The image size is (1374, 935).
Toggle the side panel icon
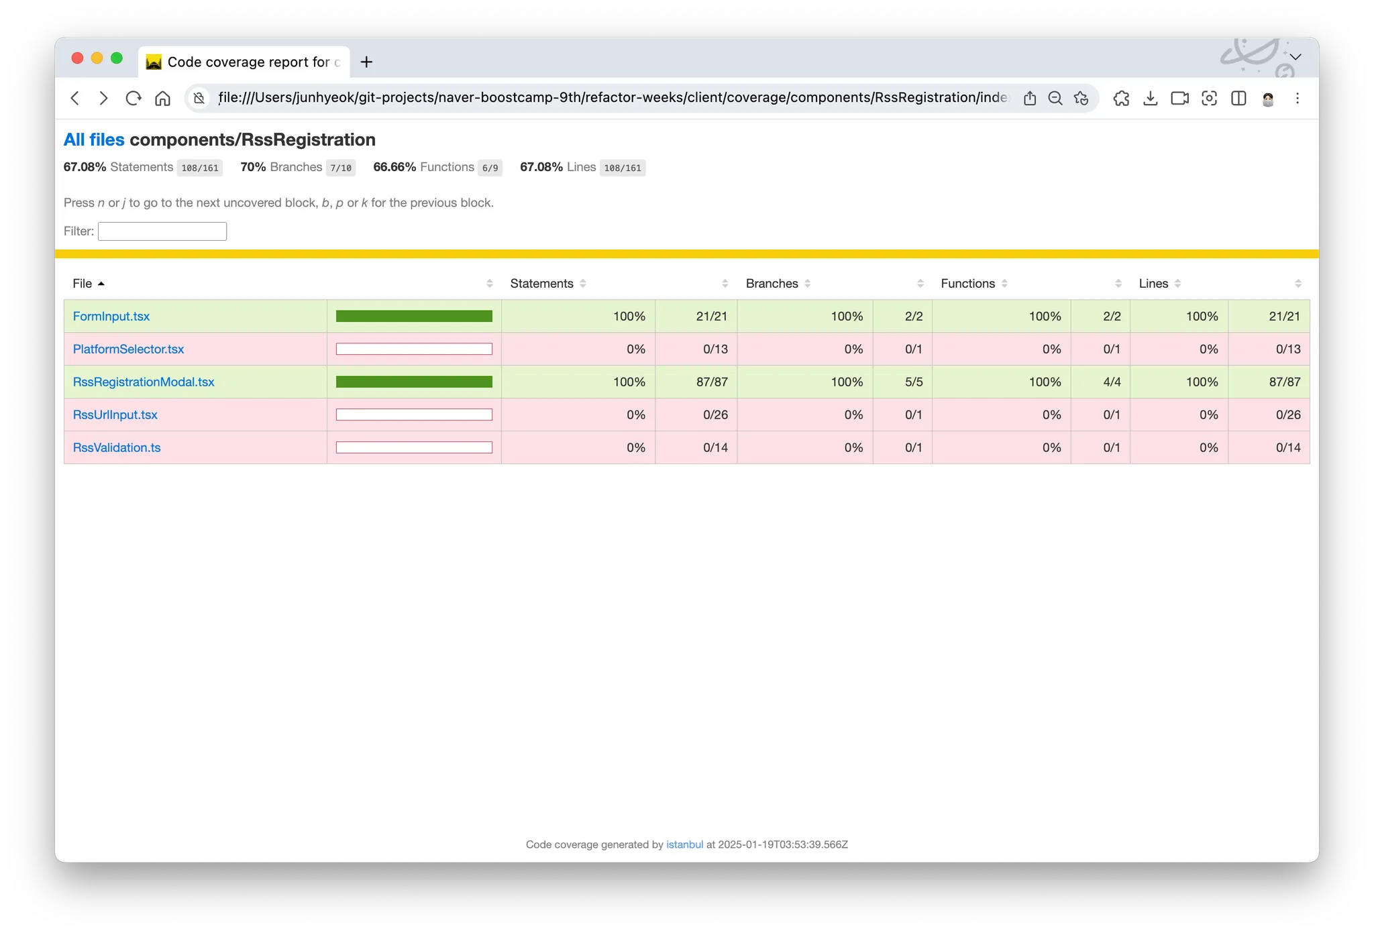coord(1238,99)
